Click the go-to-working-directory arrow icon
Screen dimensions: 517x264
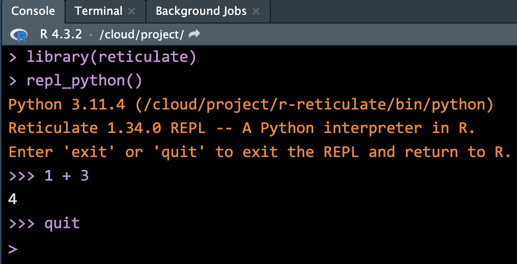point(195,35)
